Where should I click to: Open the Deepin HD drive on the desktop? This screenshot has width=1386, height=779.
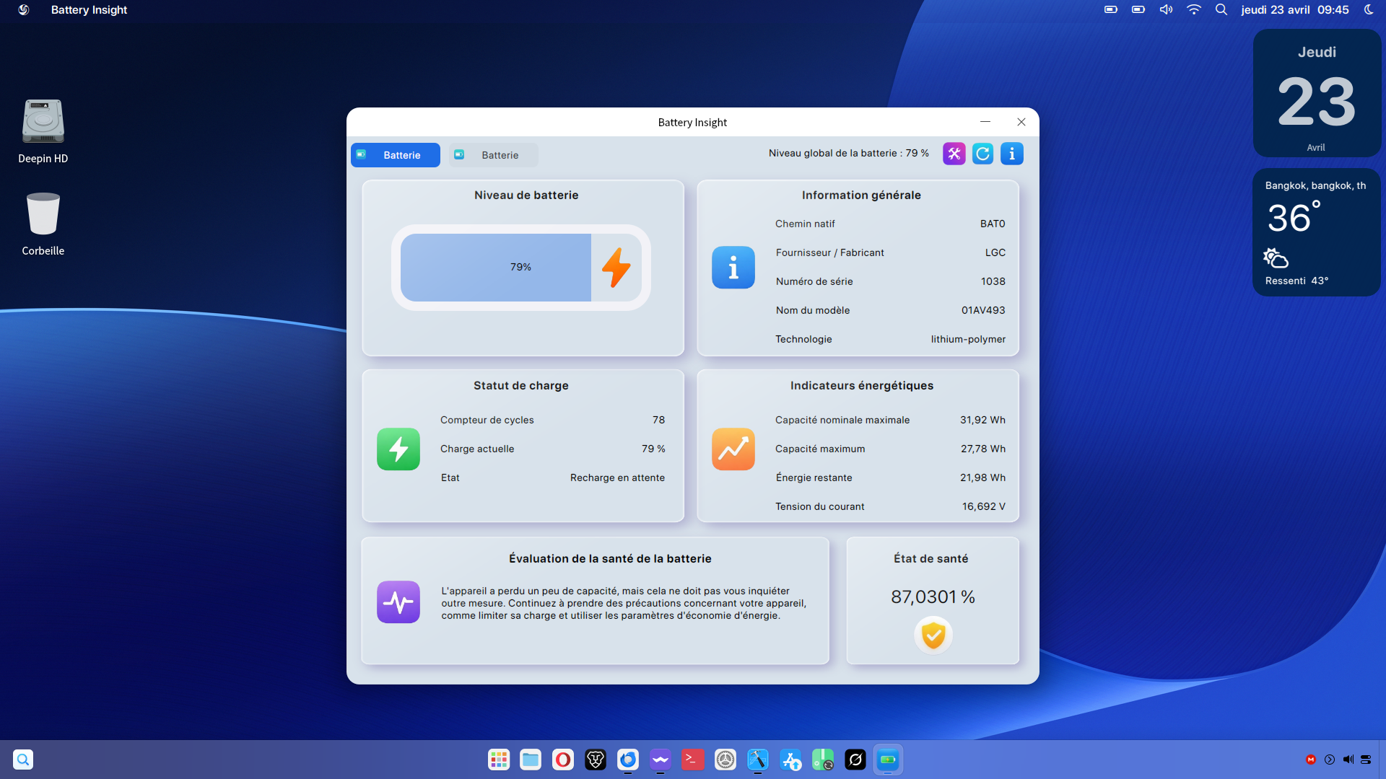(x=43, y=131)
